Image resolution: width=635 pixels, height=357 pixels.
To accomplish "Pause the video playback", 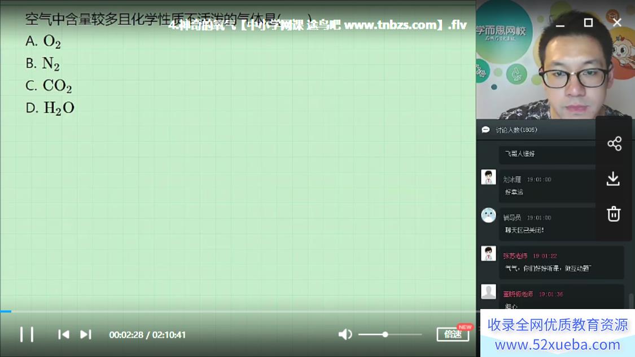I will [27, 335].
